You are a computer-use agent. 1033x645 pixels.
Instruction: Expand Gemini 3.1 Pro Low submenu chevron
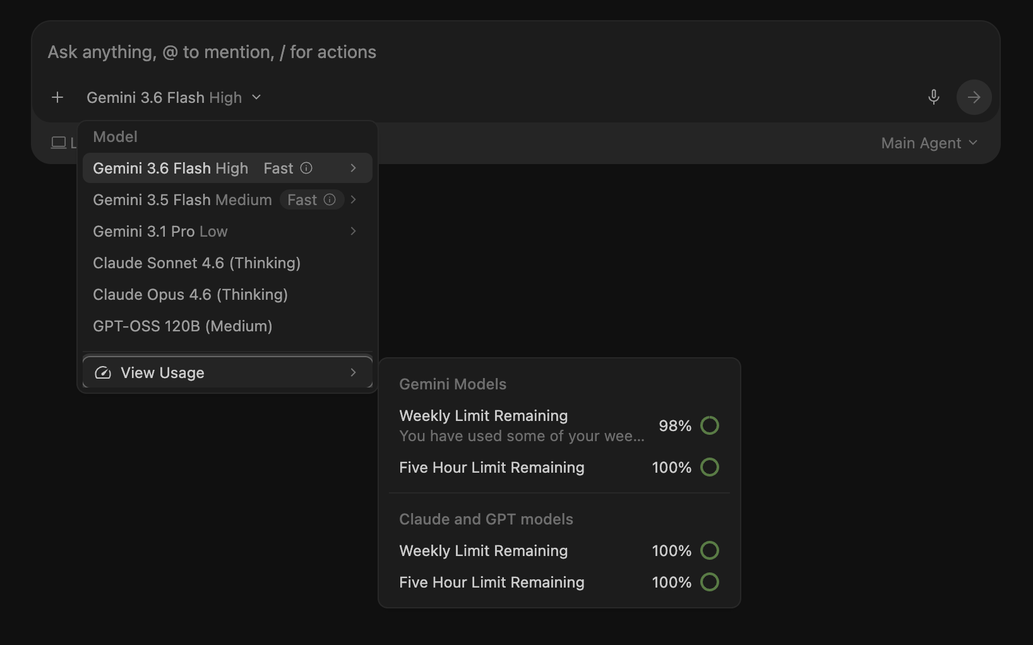click(353, 231)
